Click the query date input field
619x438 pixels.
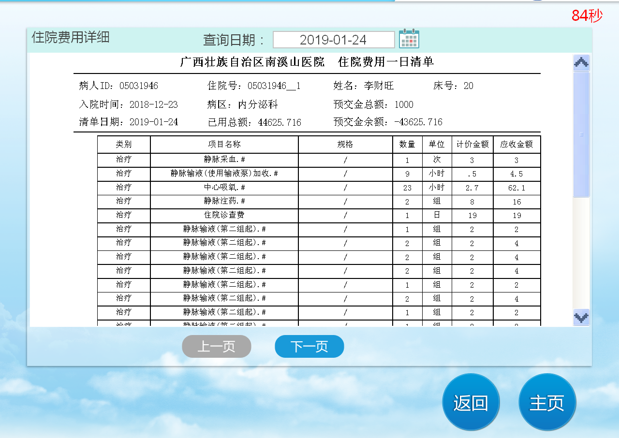(x=334, y=40)
